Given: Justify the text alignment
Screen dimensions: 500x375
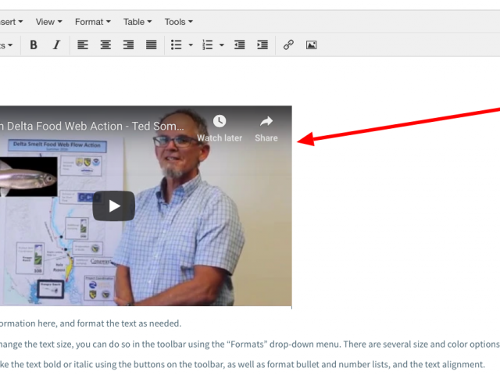Looking at the screenshot, I should pos(151,45).
